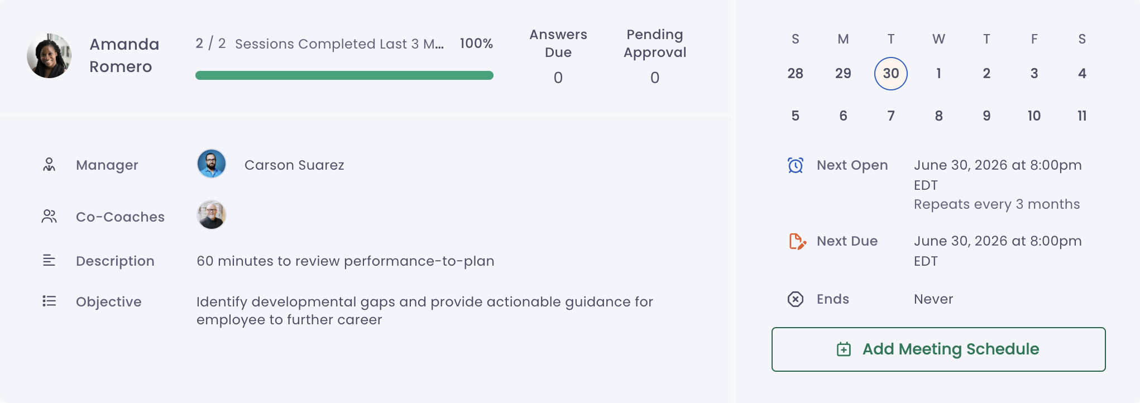1140x403 pixels.
Task: Click the Co-Coaches people icon
Action: pos(49,217)
